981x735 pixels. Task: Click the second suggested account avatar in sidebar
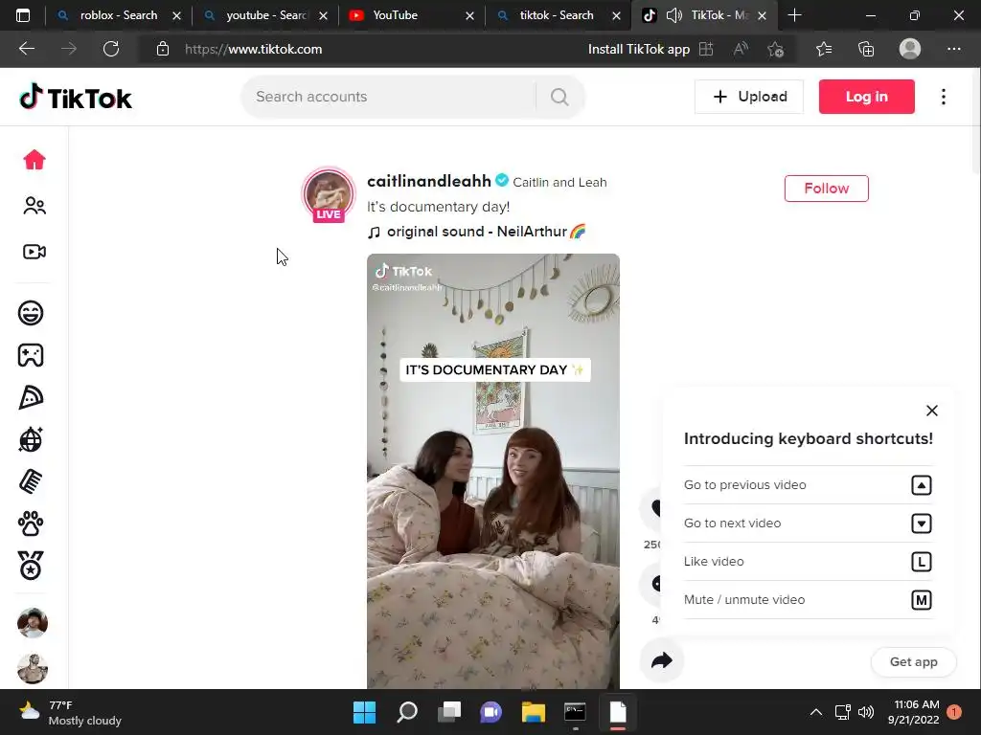33,669
